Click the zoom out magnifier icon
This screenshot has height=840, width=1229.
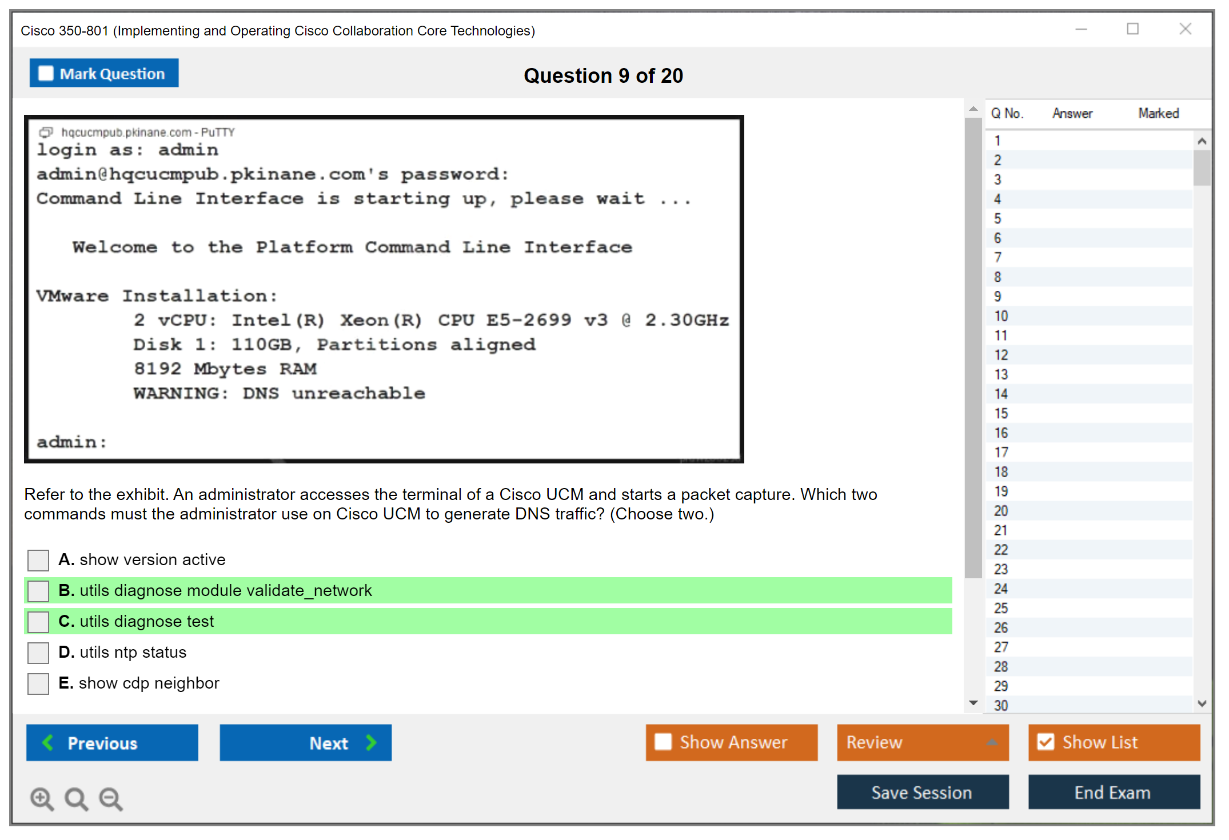pos(110,798)
